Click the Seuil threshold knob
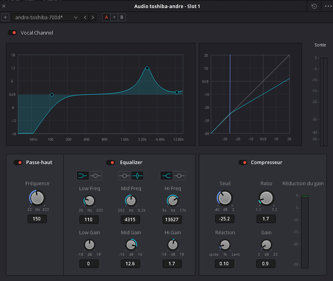Image resolution: width=333 pixels, height=281 pixels. click(x=225, y=198)
